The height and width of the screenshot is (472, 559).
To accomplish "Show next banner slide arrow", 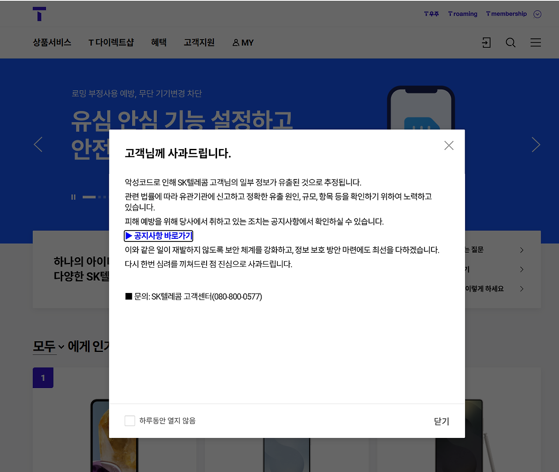I will (x=536, y=145).
